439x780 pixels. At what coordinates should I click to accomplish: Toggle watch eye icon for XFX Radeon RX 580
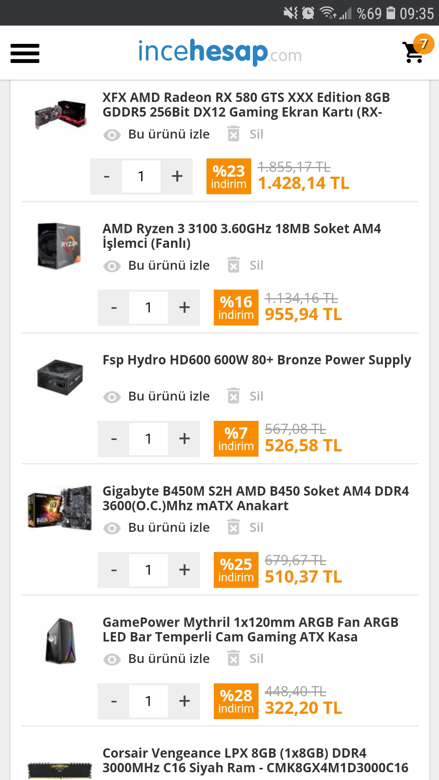pos(112,134)
